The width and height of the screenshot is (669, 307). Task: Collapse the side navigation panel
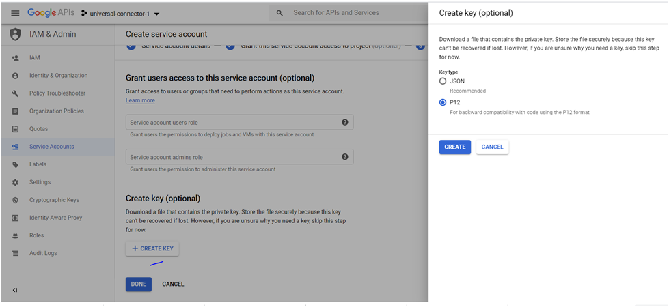(15, 290)
